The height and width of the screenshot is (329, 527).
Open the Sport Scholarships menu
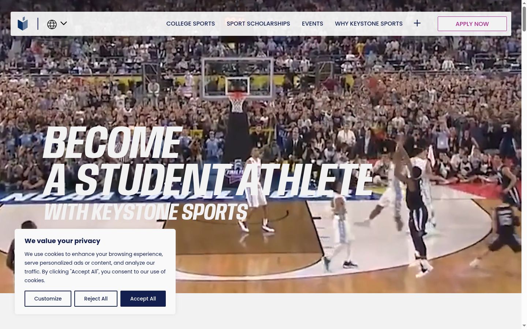tap(258, 24)
